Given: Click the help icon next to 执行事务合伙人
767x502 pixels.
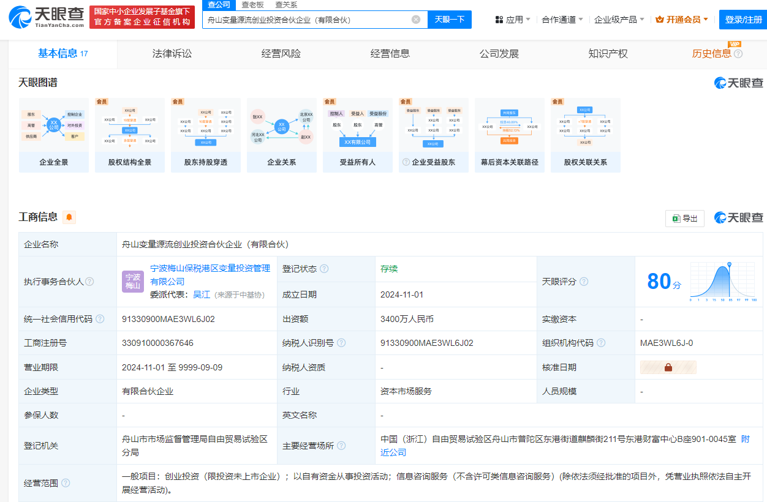Looking at the screenshot, I should 90,282.
